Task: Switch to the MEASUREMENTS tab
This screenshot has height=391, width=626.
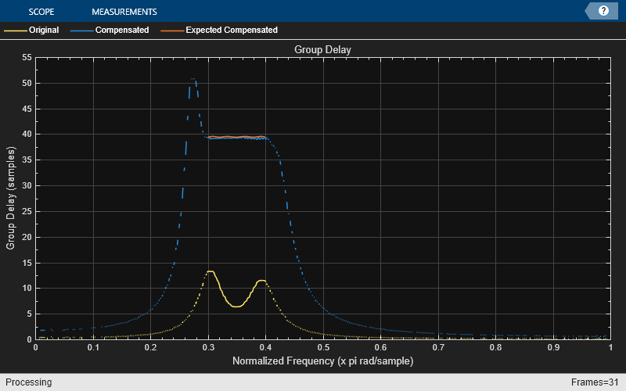Action: tap(124, 12)
